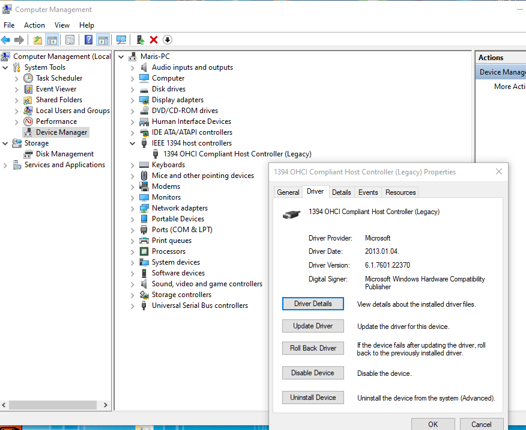Open the Action menu
Viewport: 526px width, 430px height.
(34, 25)
